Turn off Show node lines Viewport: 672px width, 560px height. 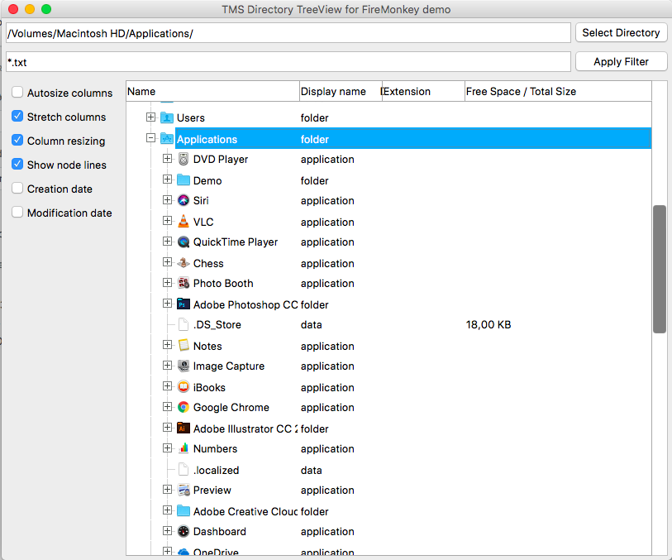(17, 165)
